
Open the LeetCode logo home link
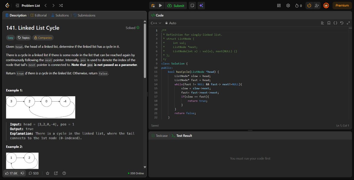click(x=7, y=5)
